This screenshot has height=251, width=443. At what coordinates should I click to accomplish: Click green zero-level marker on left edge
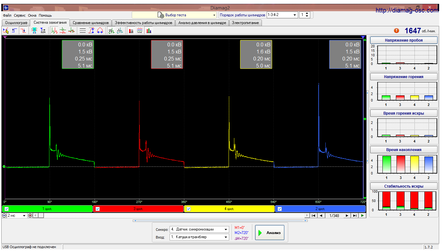[4, 166]
